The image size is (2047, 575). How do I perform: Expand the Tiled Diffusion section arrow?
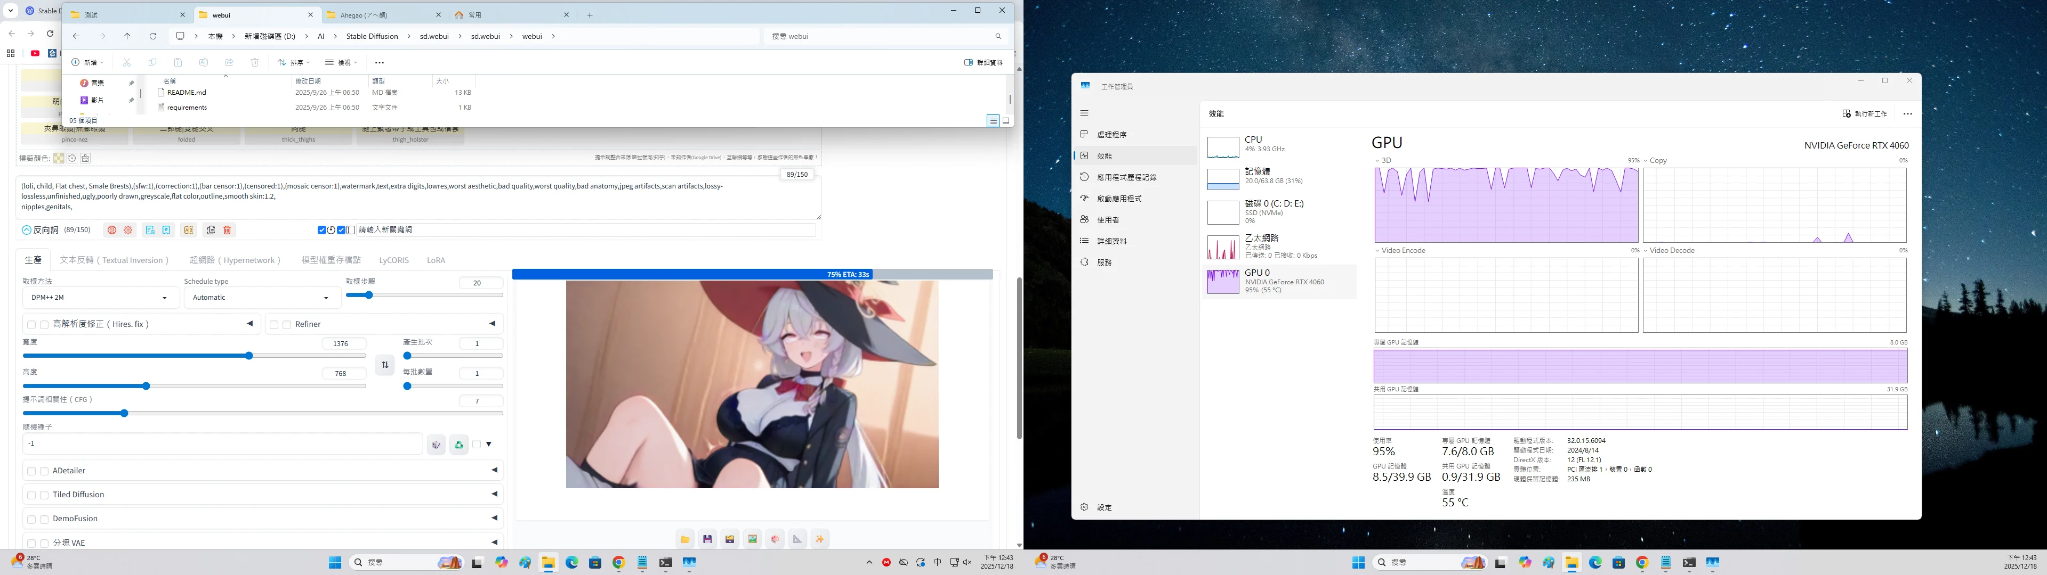coord(494,494)
